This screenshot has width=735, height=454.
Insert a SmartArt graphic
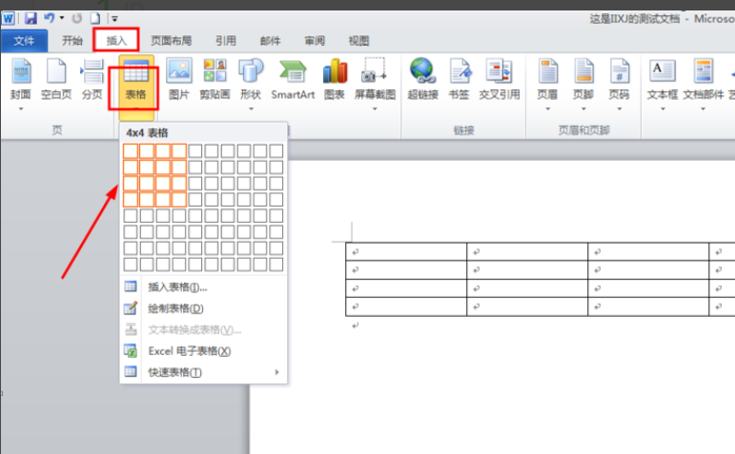[x=293, y=79]
